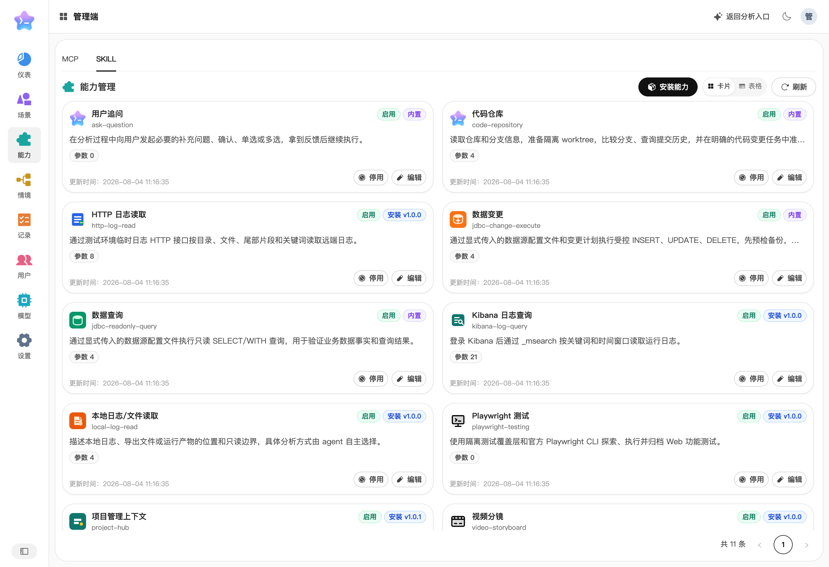829x567 pixels.
Task: Click the playwright-testing identifier text
Action: [501, 427]
